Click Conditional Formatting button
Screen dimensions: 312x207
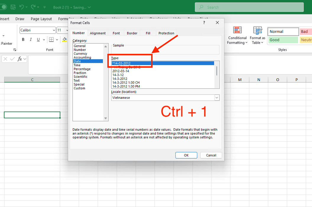(x=237, y=35)
